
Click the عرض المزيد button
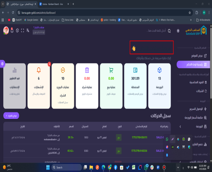11,116
